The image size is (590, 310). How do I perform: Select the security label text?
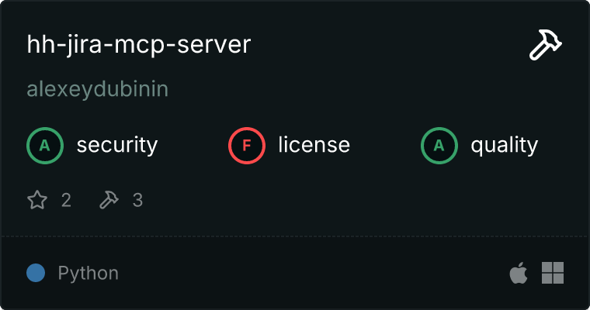pos(116,145)
